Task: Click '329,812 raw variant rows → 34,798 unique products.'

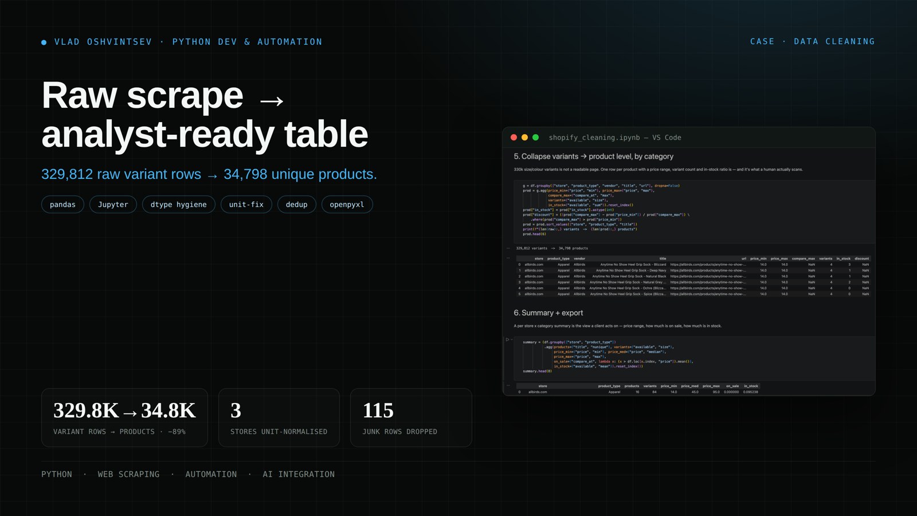Action: point(209,174)
